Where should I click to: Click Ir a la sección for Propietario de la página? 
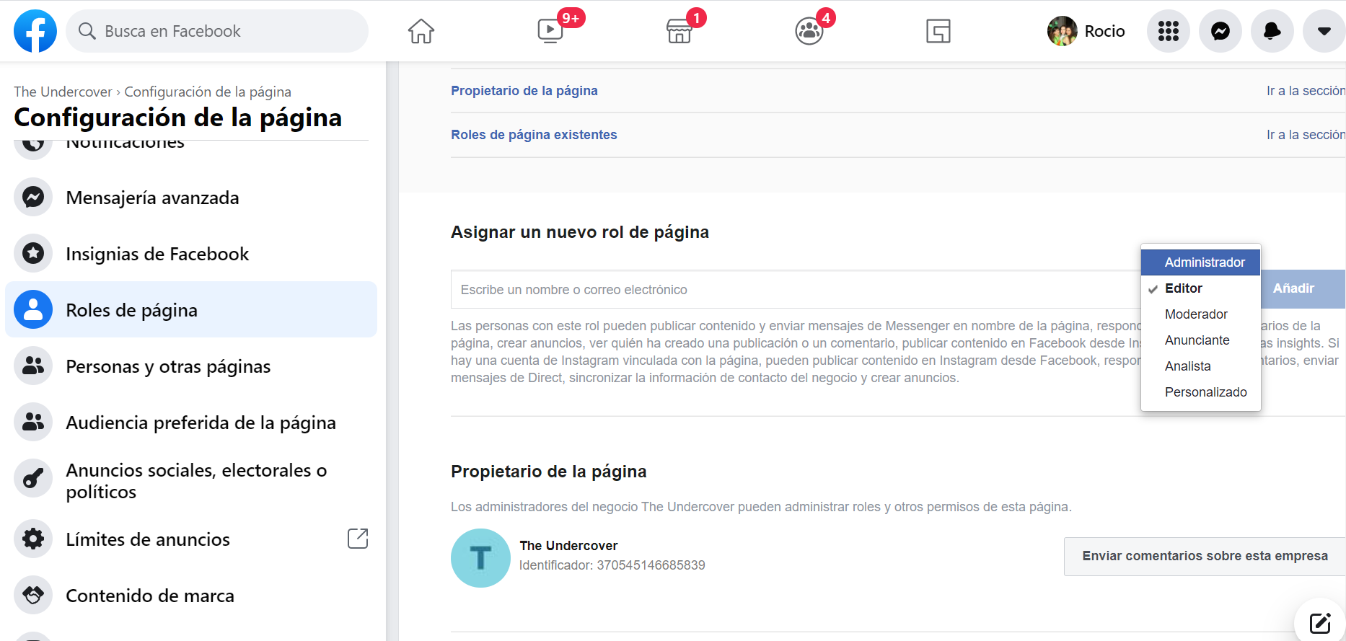point(1306,91)
